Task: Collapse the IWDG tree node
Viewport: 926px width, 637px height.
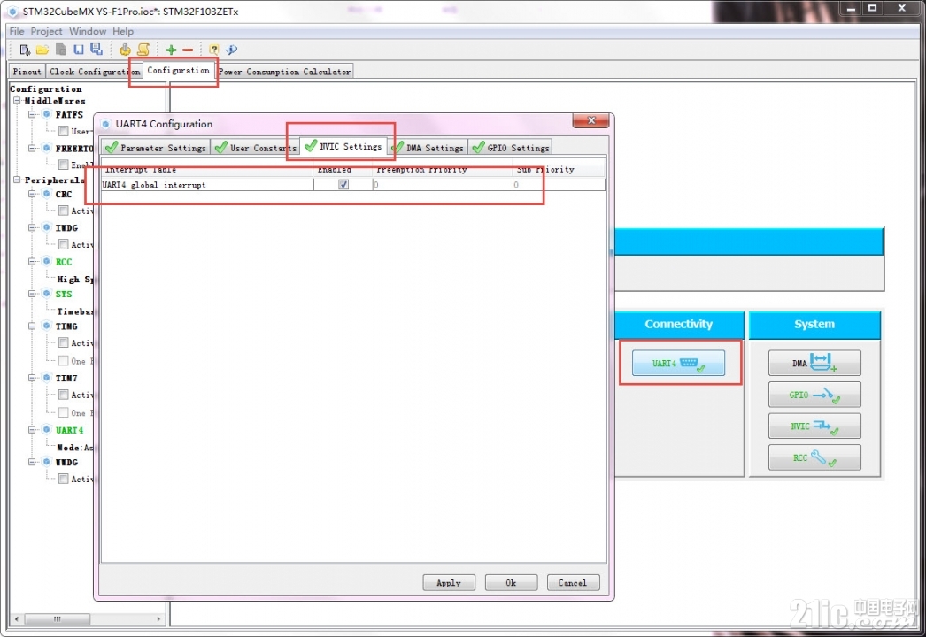Action: [x=32, y=227]
